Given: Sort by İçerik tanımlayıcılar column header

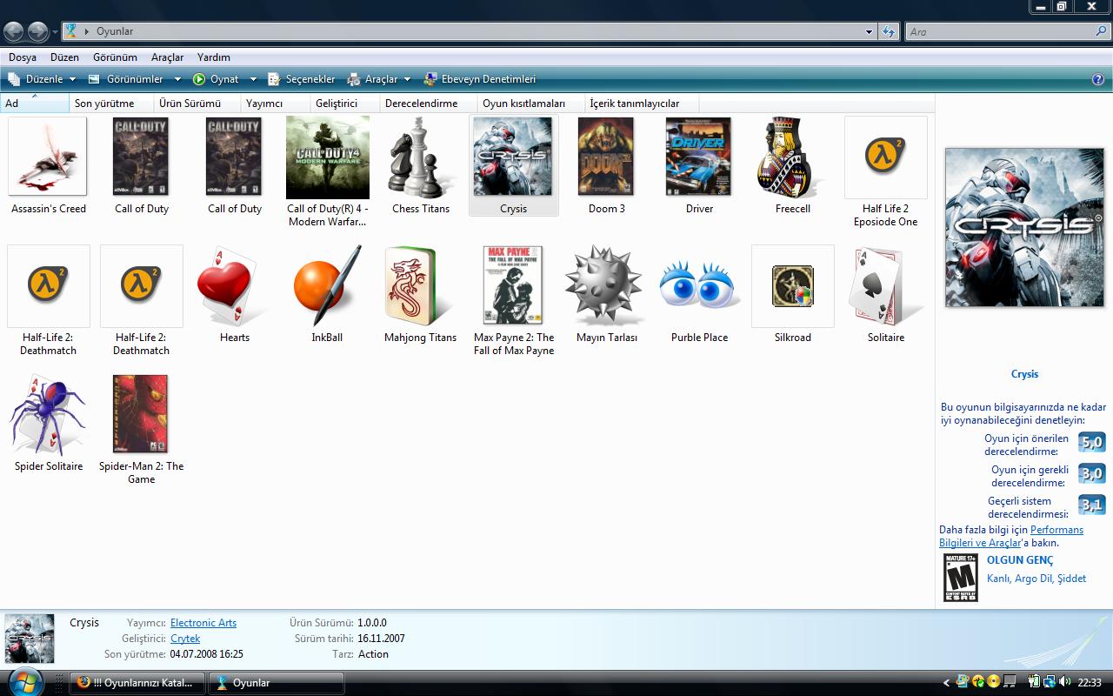Looking at the screenshot, I should coord(641,104).
